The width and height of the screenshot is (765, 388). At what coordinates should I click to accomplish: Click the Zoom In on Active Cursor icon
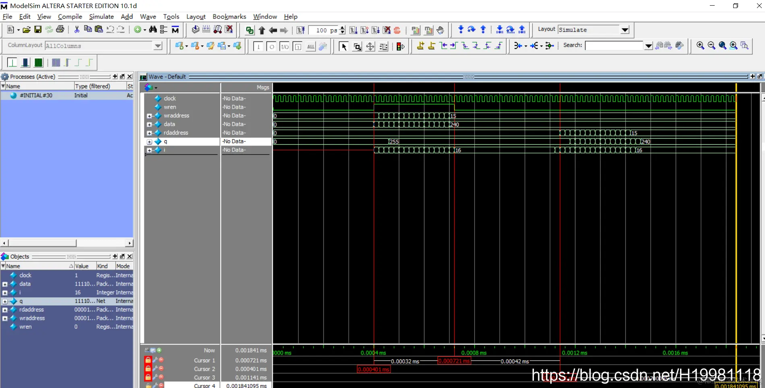(x=734, y=46)
